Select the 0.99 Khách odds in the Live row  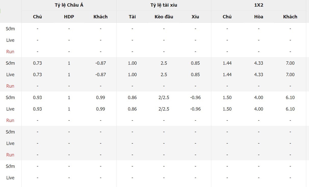coord(100,109)
